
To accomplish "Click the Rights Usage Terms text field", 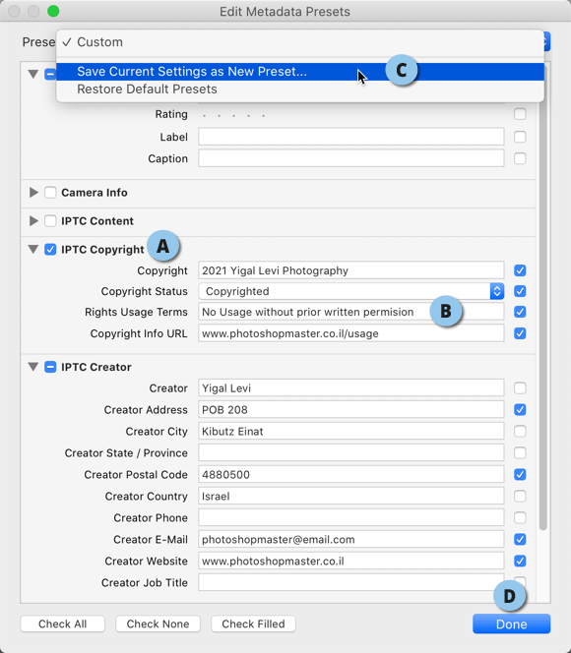I will pyautogui.click(x=351, y=312).
